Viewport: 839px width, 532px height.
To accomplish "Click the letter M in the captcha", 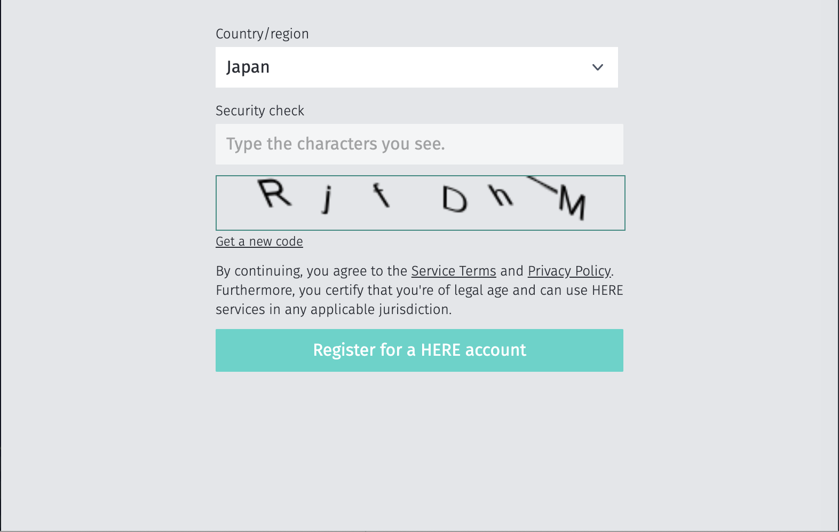I will click(573, 204).
